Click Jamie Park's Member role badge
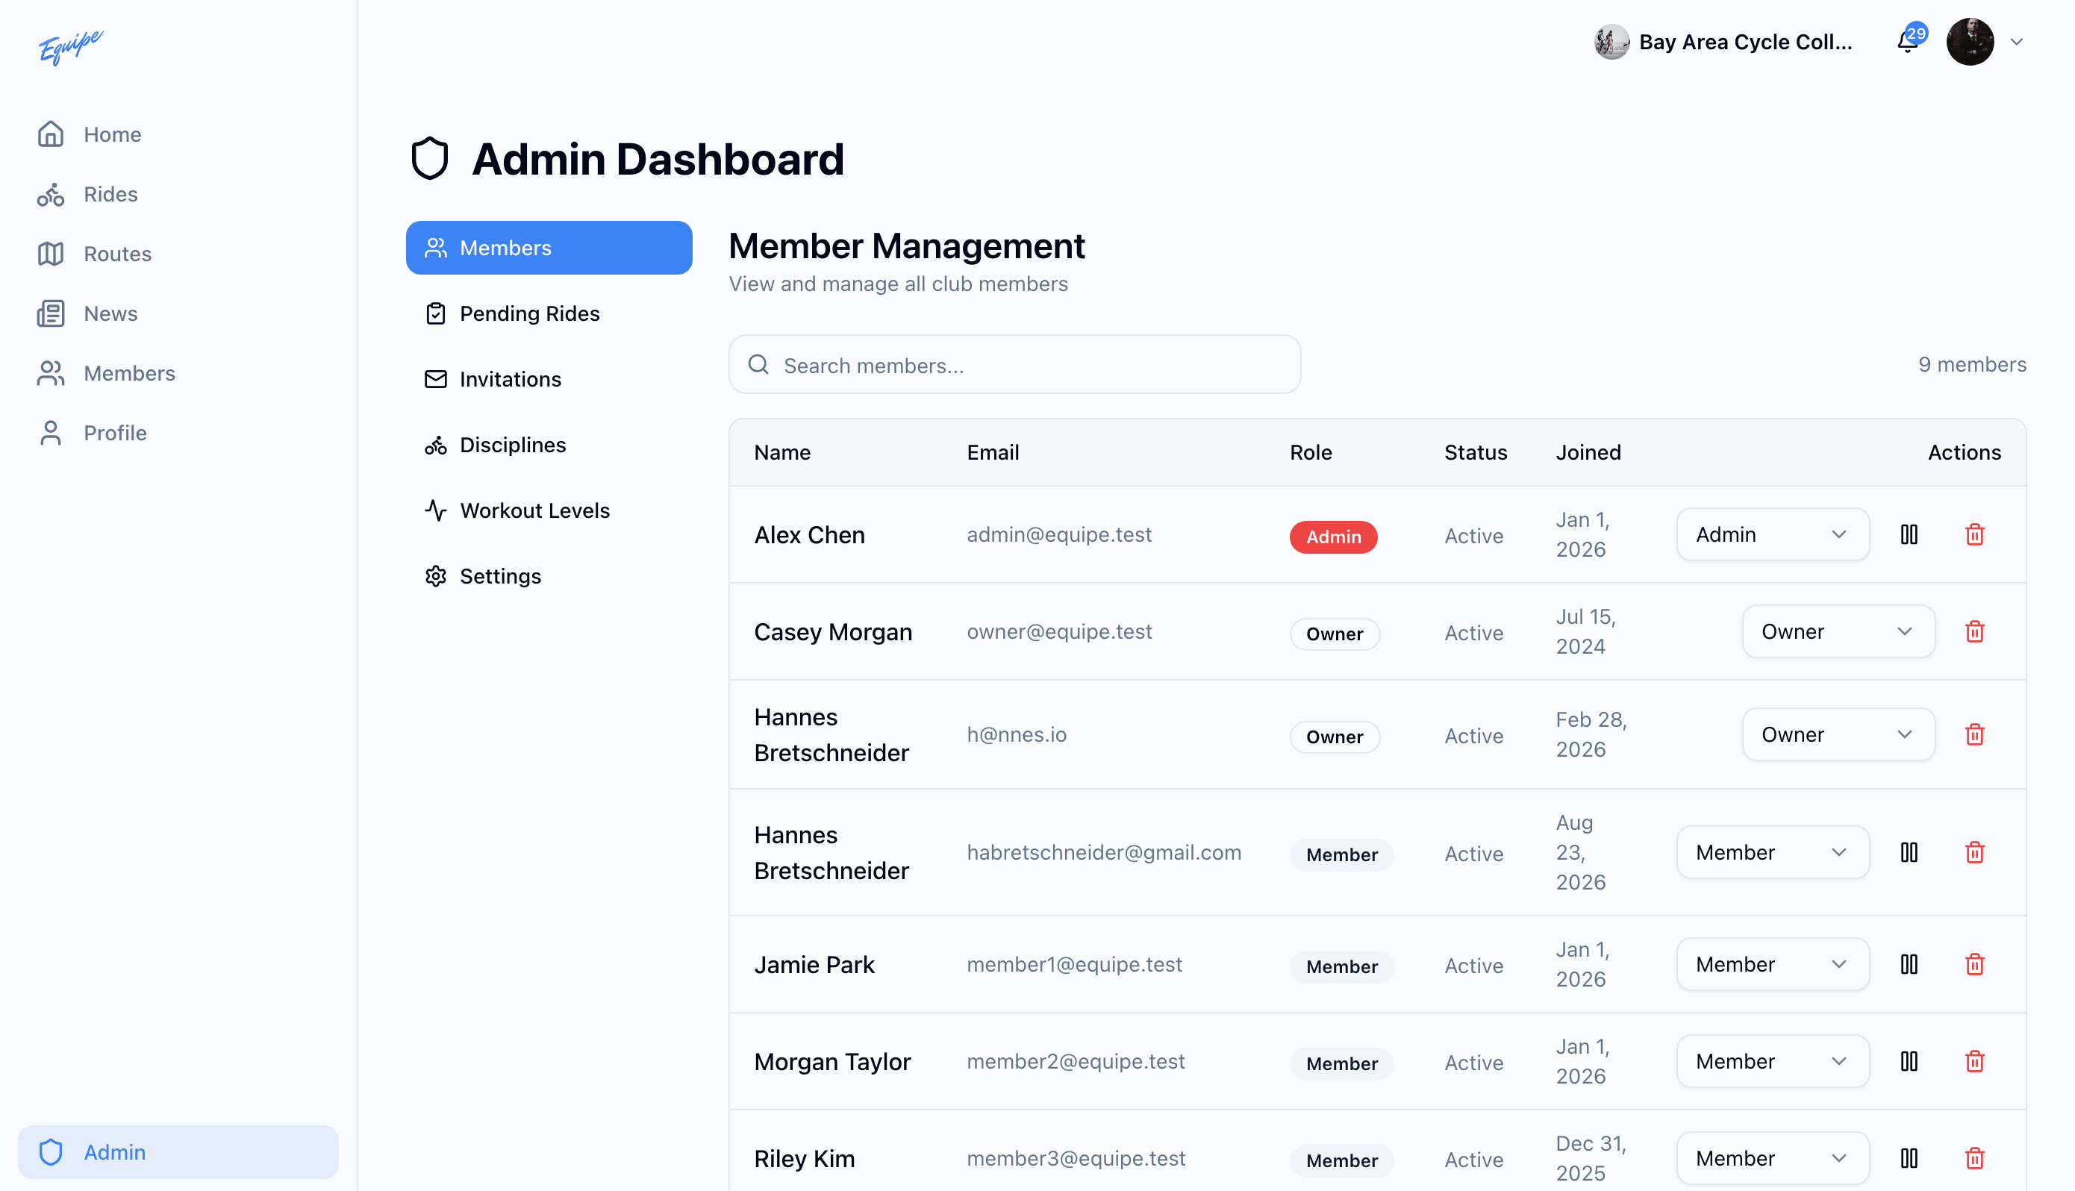 click(1341, 967)
